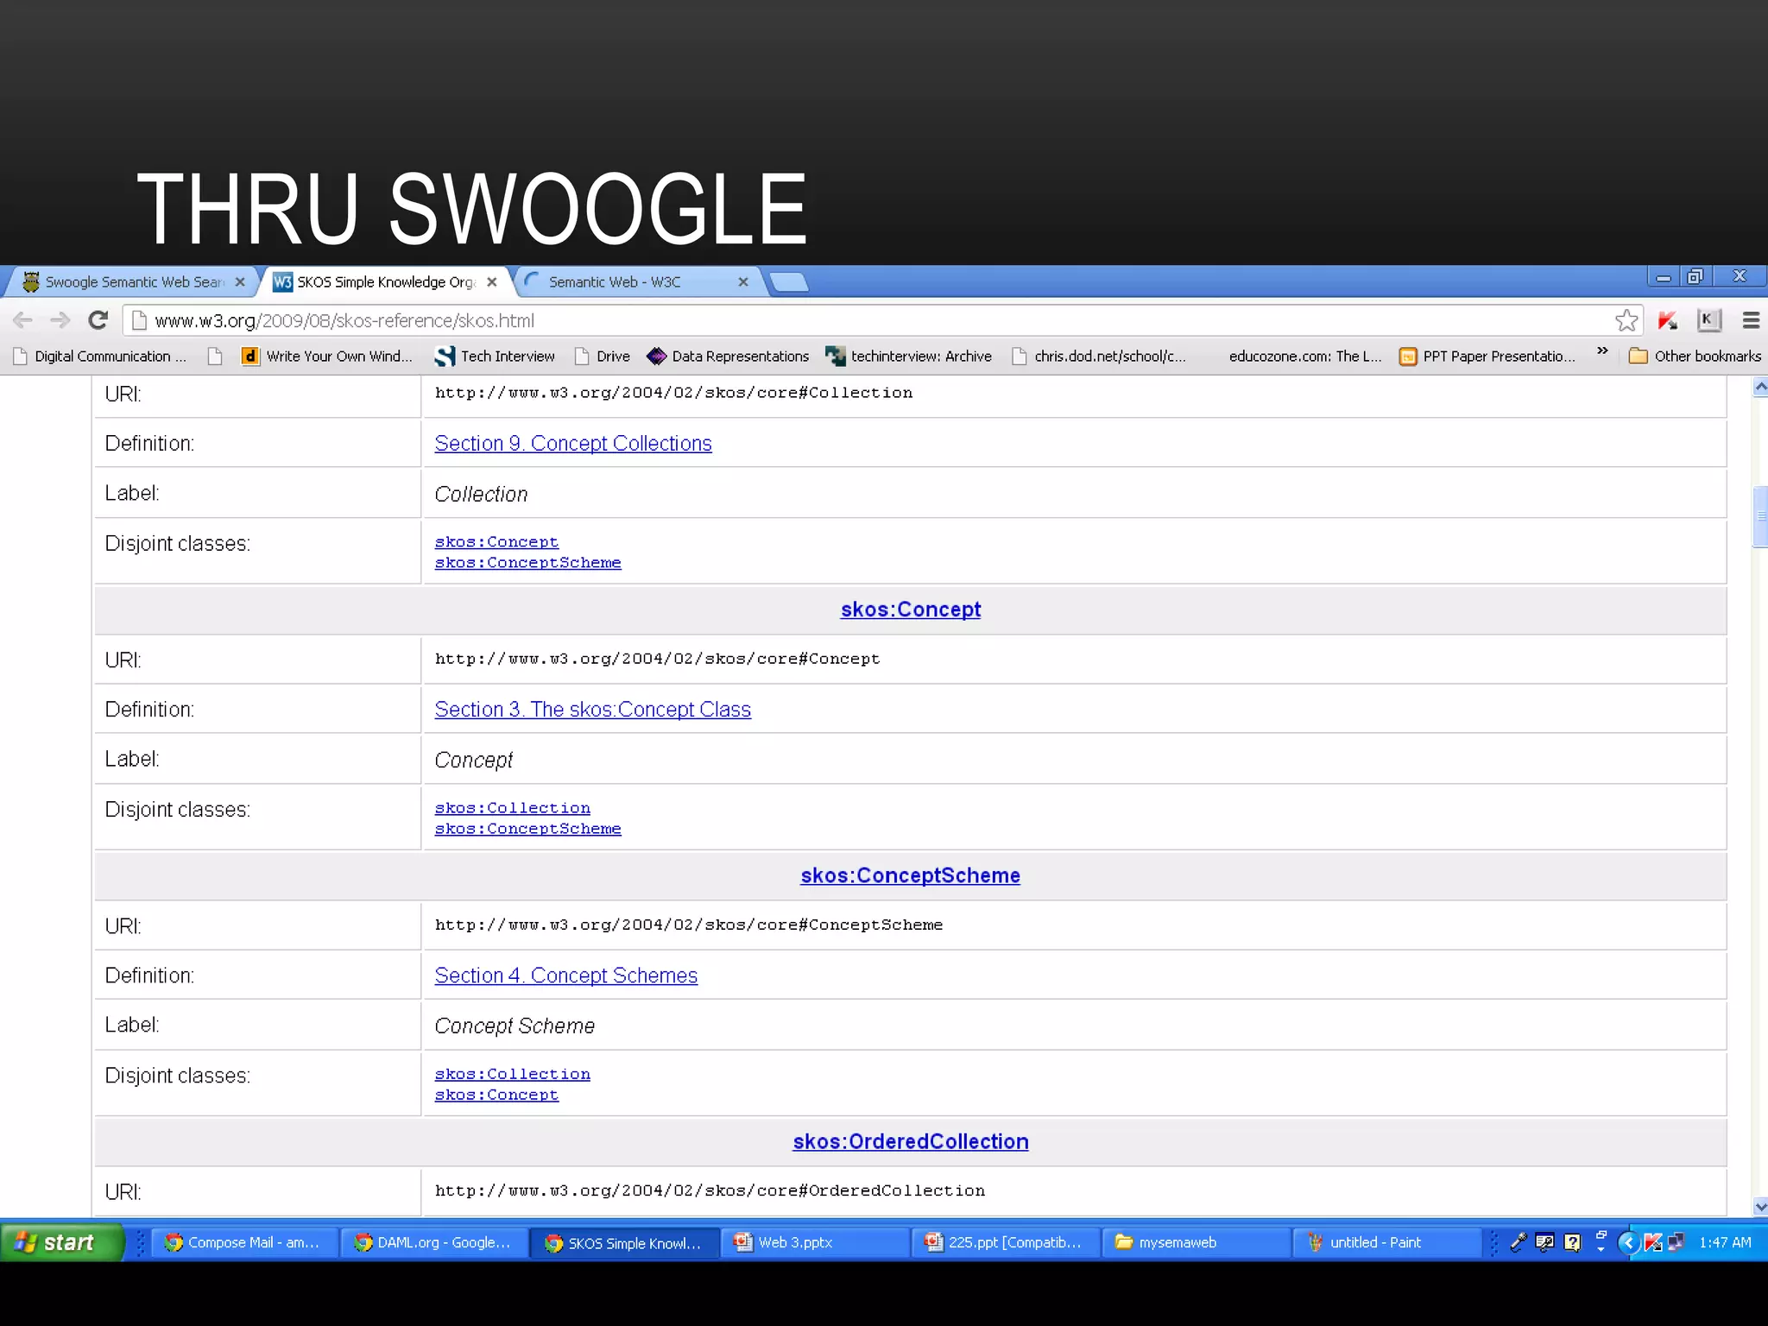Click the scroll down arrow on scrollbar
This screenshot has width=1768, height=1326.
pos(1760,1206)
